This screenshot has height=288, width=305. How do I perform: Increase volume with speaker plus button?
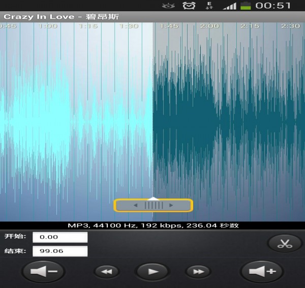click(262, 271)
